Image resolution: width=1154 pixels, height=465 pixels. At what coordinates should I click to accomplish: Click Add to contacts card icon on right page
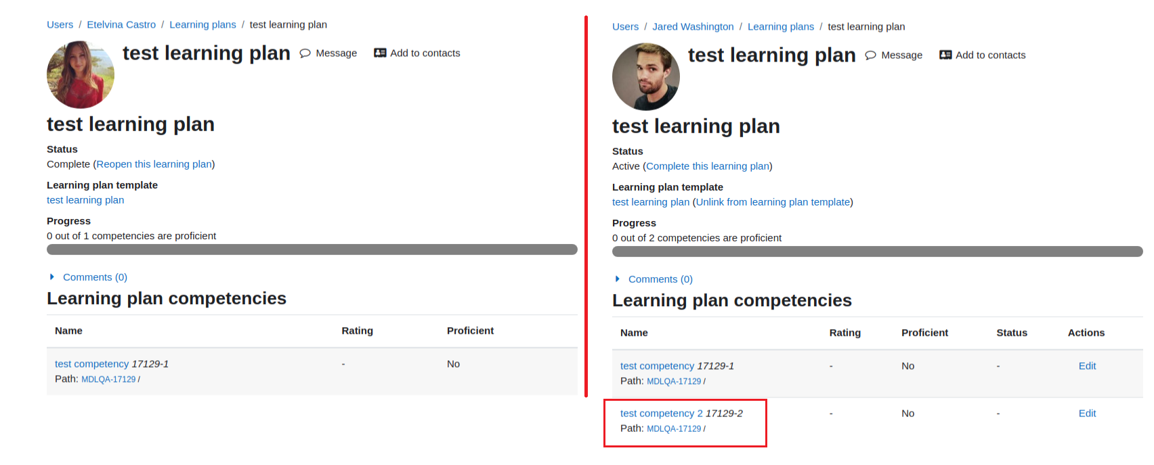click(x=945, y=55)
